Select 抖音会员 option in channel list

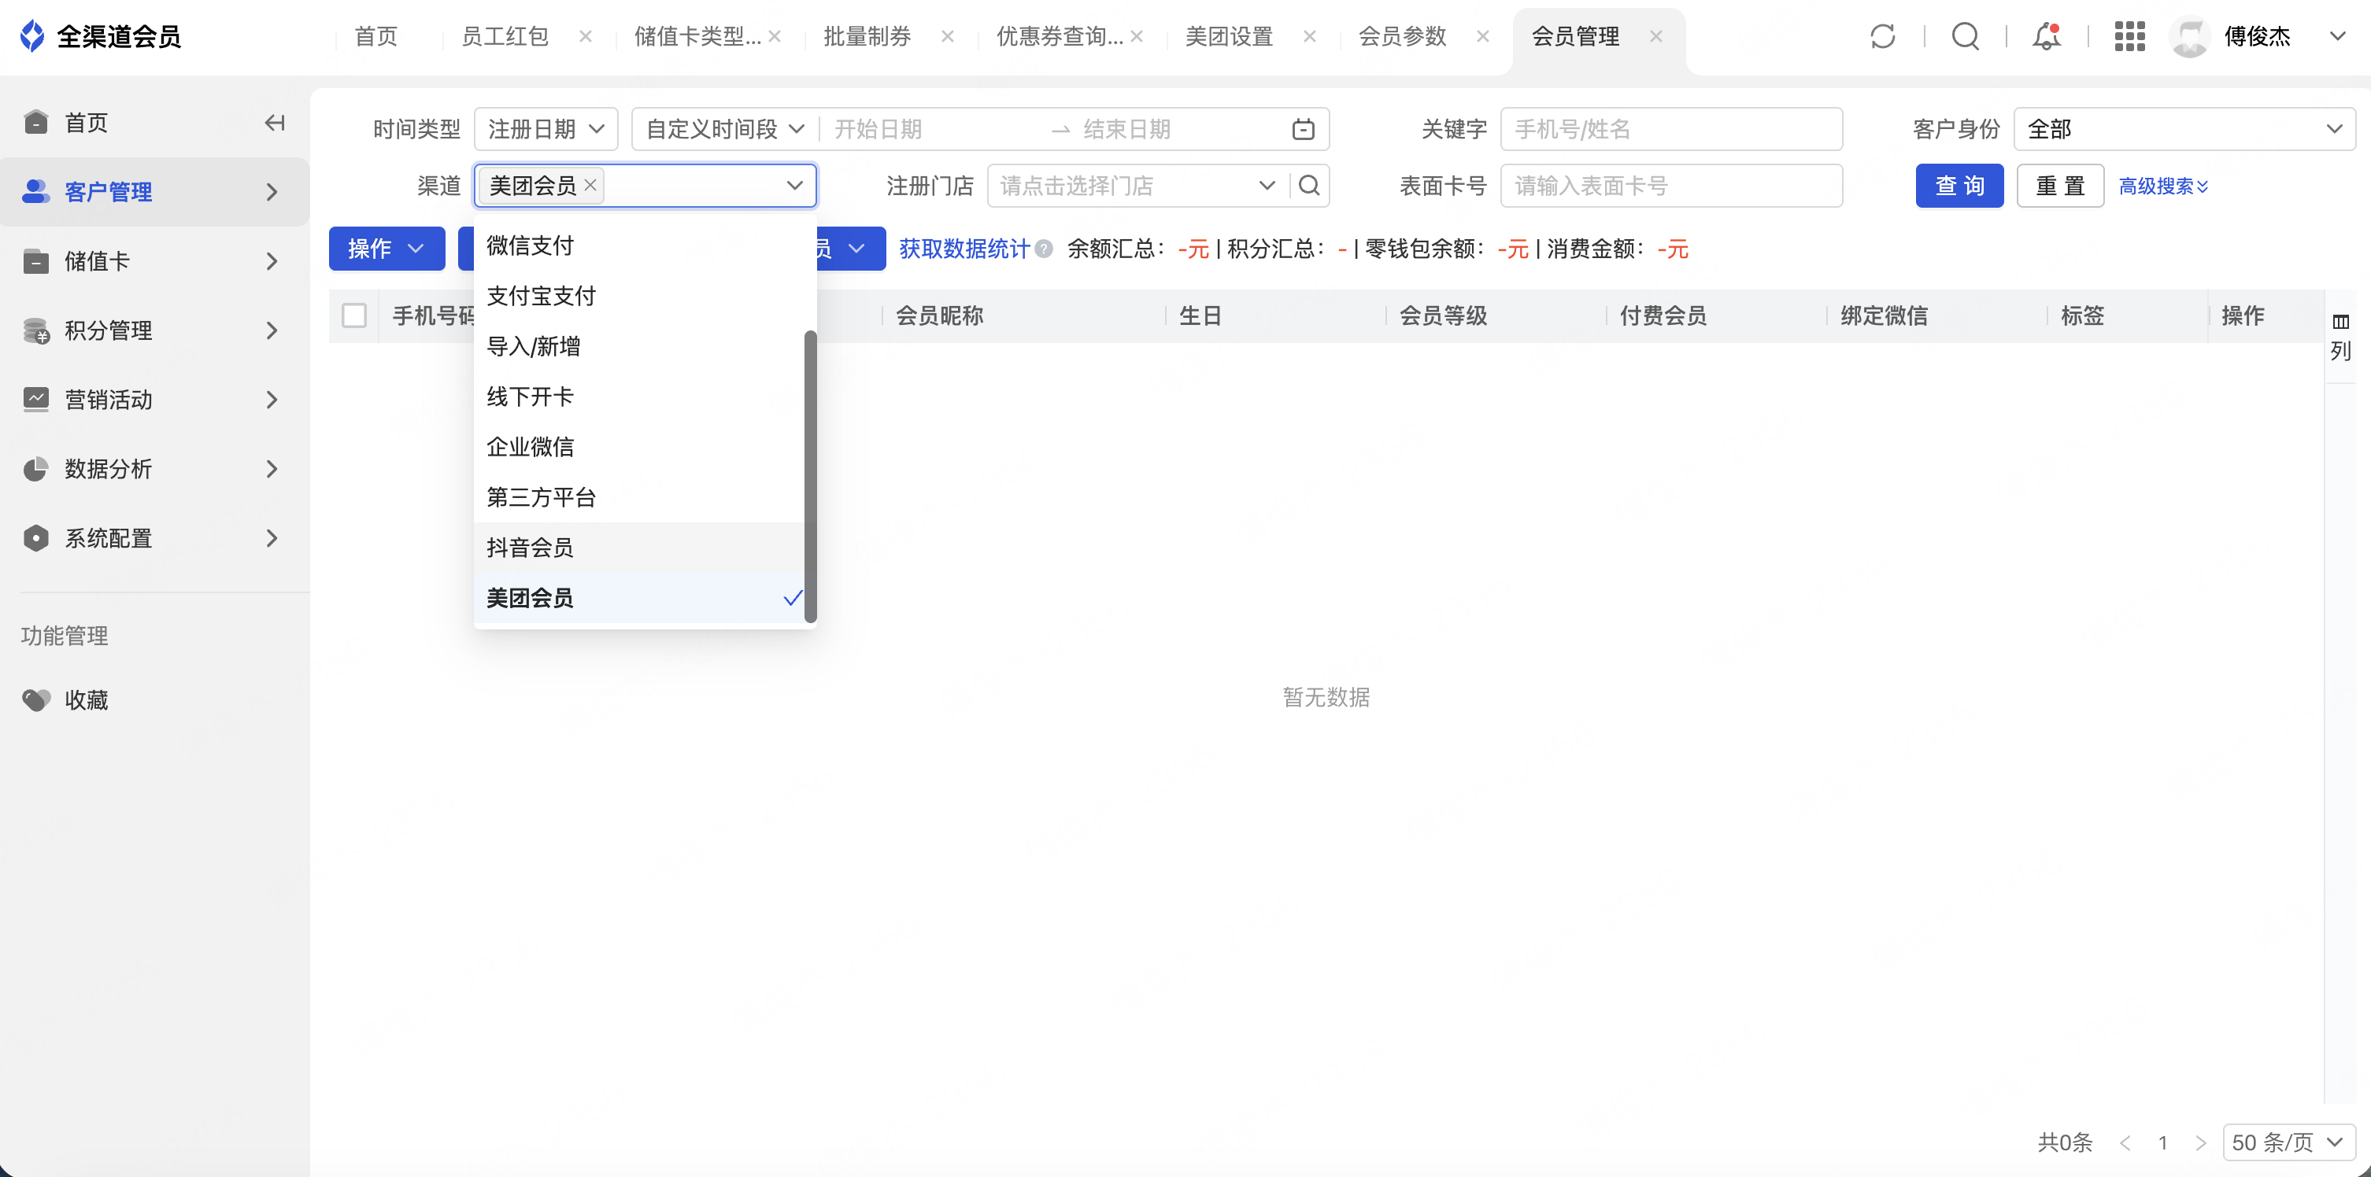tap(530, 548)
